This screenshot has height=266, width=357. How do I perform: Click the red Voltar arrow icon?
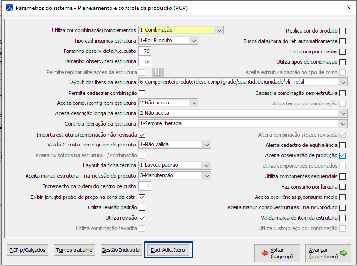pos(265,253)
